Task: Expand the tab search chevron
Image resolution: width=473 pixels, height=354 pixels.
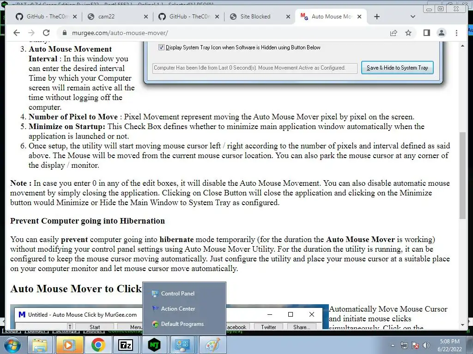Action: click(413, 17)
